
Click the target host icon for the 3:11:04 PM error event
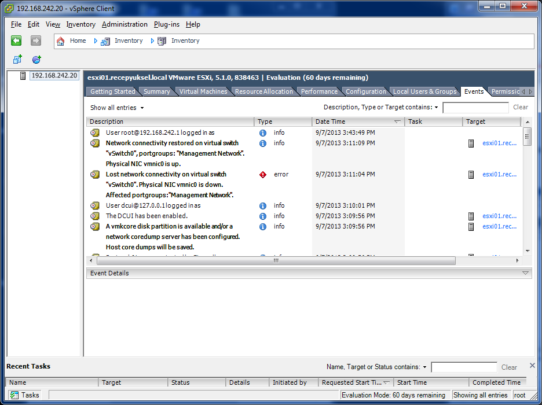pos(471,175)
